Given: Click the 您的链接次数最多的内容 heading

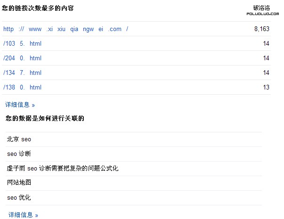Looking at the screenshot, I should (38, 8).
